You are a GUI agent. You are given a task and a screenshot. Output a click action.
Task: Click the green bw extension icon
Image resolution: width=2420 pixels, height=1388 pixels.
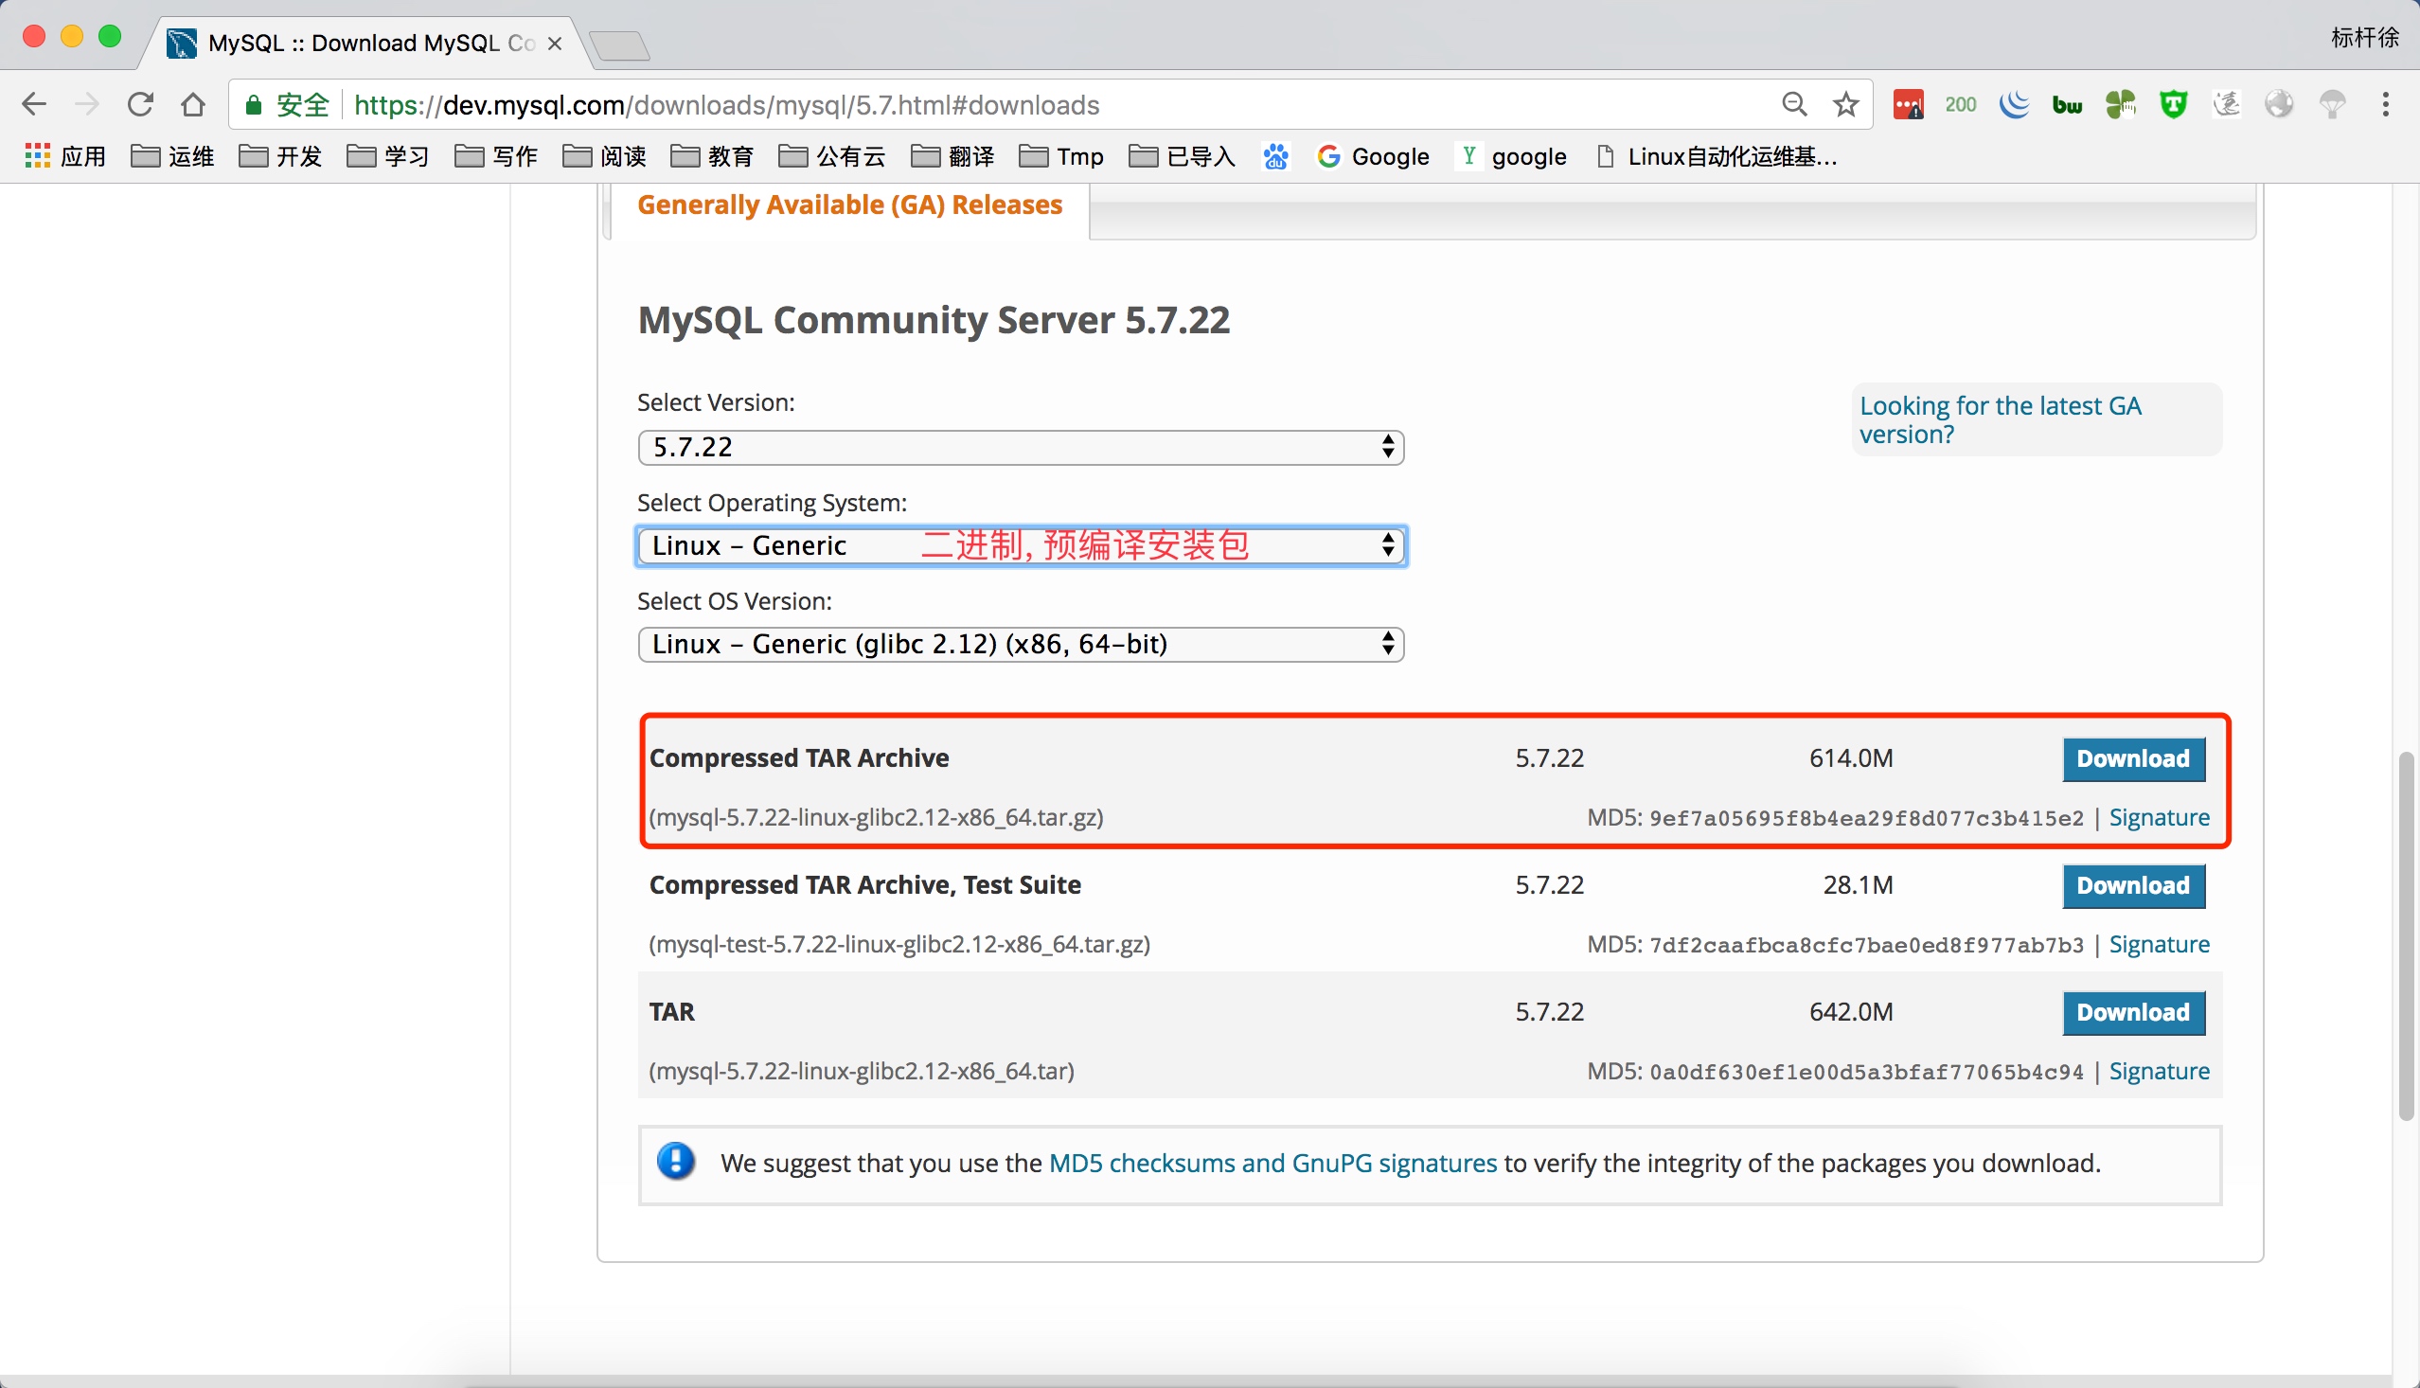coord(2068,105)
